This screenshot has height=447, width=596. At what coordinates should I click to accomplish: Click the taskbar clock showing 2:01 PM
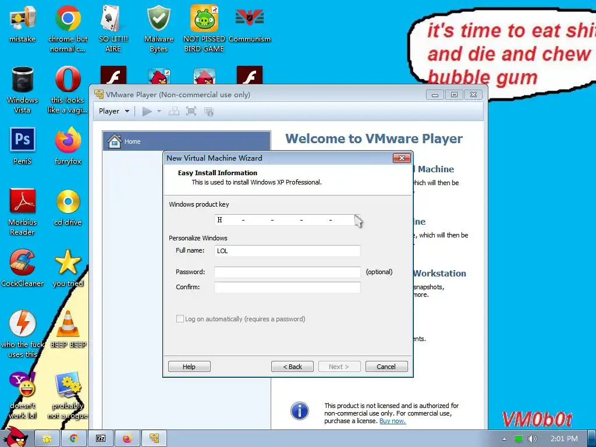(x=564, y=439)
